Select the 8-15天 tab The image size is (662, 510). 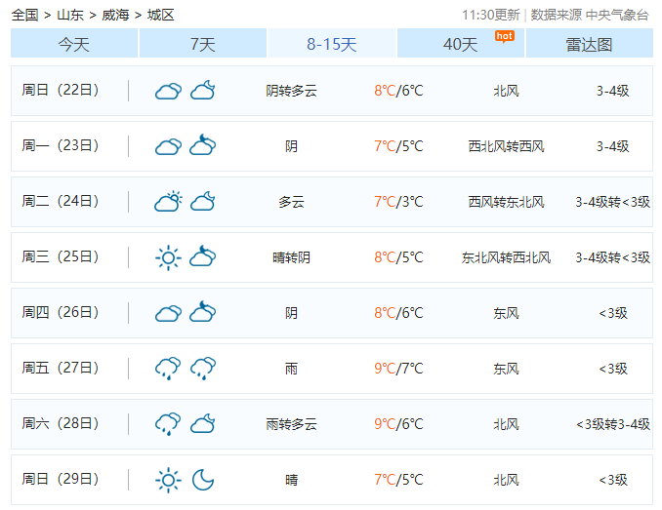pyautogui.click(x=331, y=44)
